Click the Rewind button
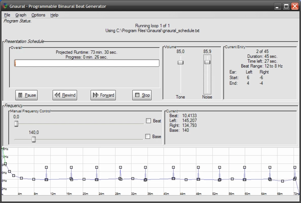The height and width of the screenshot is (203, 301). [x=65, y=95]
